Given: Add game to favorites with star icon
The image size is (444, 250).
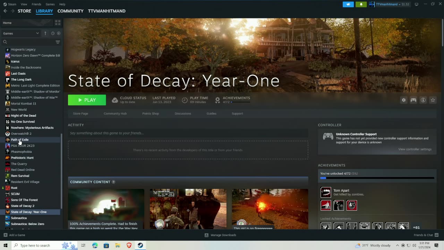Looking at the screenshot, I should tap(433, 100).
